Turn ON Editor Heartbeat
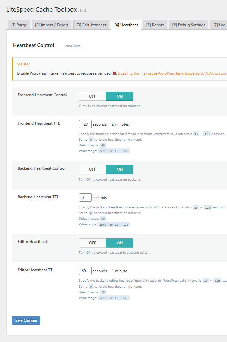 pos(120,243)
